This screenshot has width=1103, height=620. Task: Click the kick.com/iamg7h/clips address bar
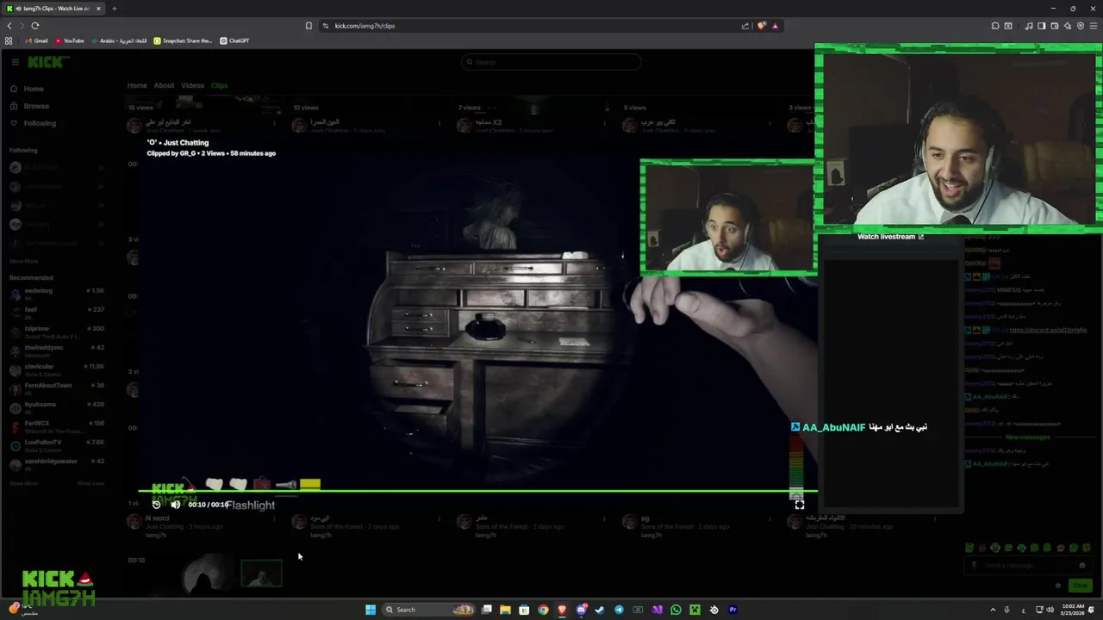pyautogui.click(x=526, y=26)
